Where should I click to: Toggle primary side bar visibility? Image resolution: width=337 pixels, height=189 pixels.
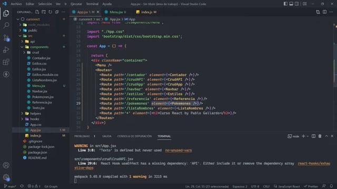[x=285, y=4]
